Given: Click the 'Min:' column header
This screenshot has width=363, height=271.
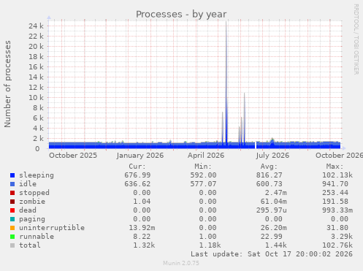Looking at the screenshot, I should (203, 167).
